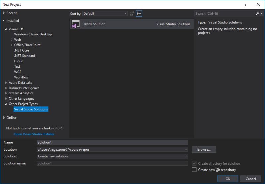Click the Online tree label

point(12,118)
